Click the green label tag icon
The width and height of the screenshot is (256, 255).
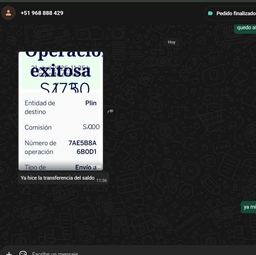[210, 13]
